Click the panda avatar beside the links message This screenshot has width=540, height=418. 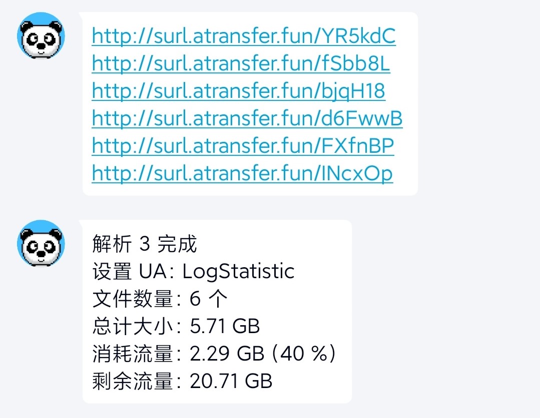pos(41,35)
